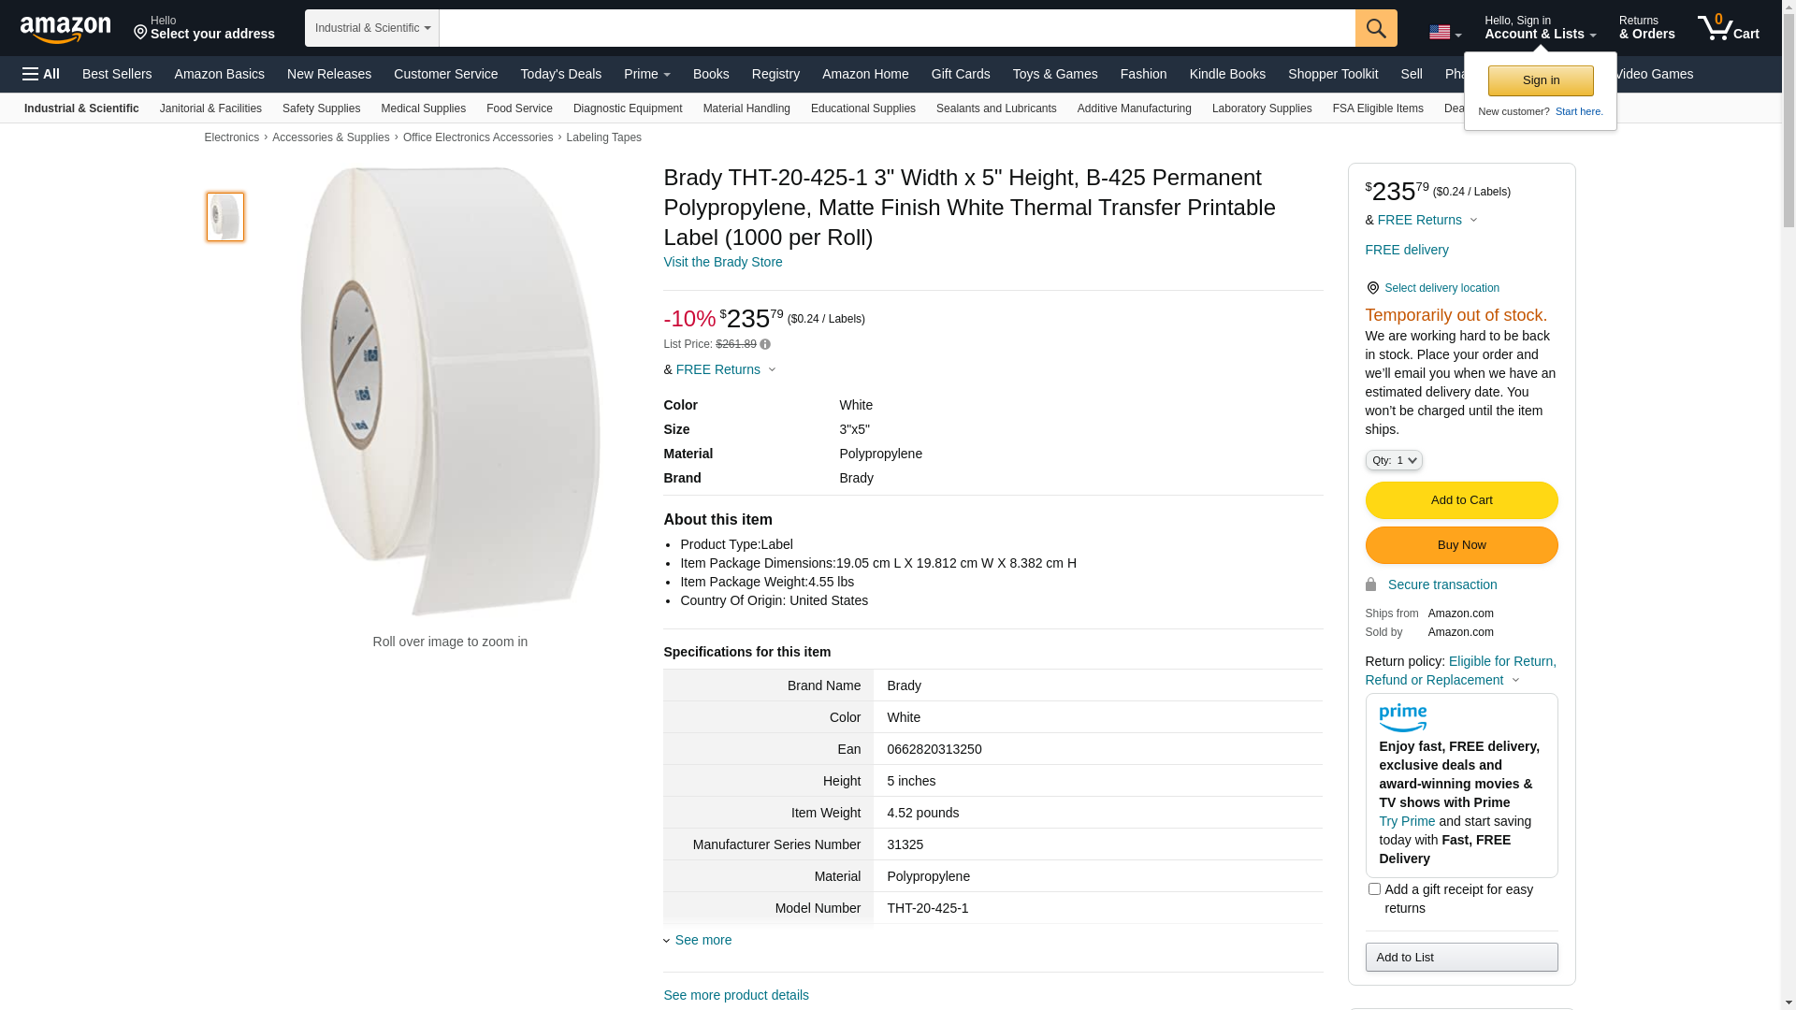Open the shopping cart icon
Screen dimensions: 1796x1010
(1728, 28)
